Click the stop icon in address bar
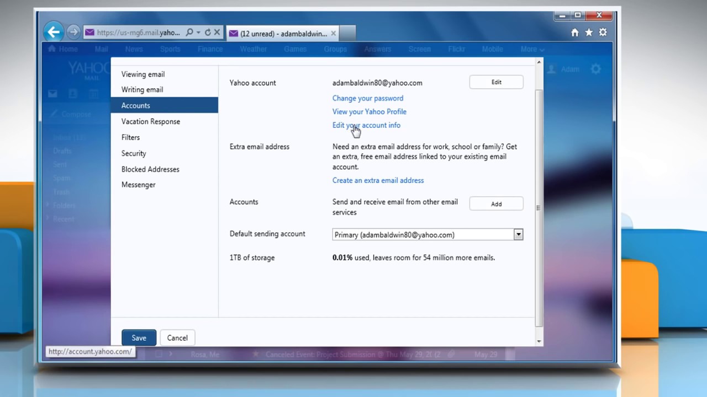This screenshot has width=707, height=397. [217, 33]
